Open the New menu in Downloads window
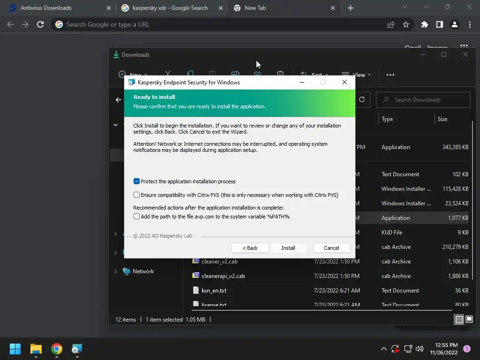This screenshot has width=480, height=360. tap(133, 75)
